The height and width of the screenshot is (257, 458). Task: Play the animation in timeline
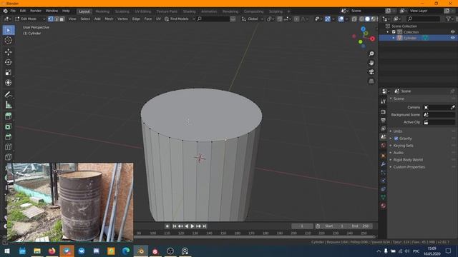[x=193, y=226]
